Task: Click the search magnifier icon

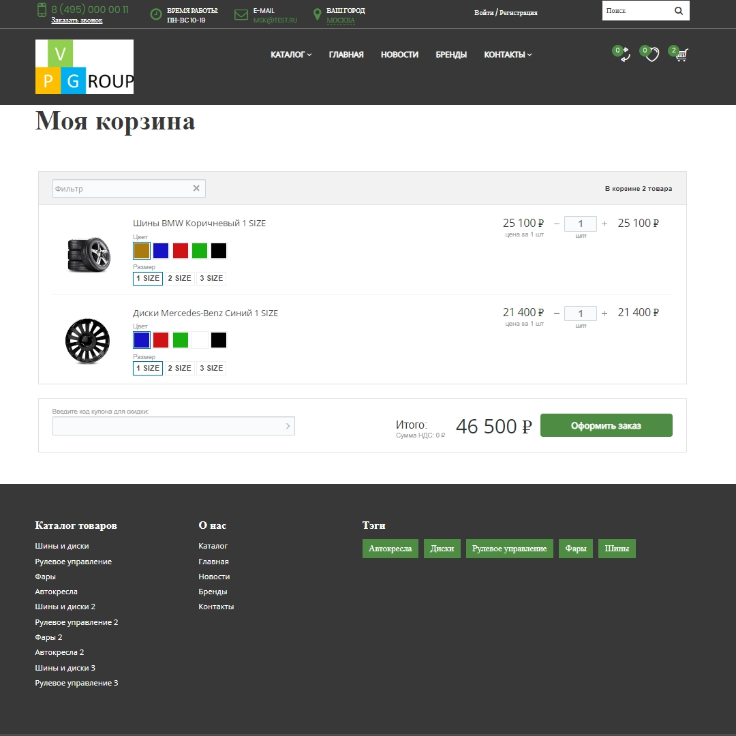Action: [679, 10]
